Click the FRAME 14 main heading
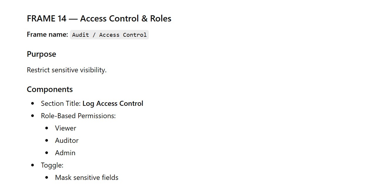The height and width of the screenshot is (194, 372). click(x=99, y=19)
